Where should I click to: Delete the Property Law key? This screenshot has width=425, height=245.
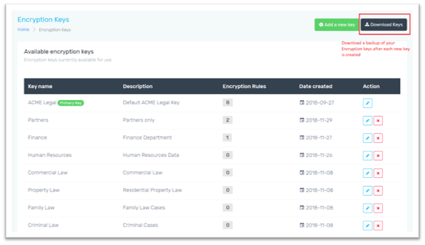pyautogui.click(x=378, y=191)
